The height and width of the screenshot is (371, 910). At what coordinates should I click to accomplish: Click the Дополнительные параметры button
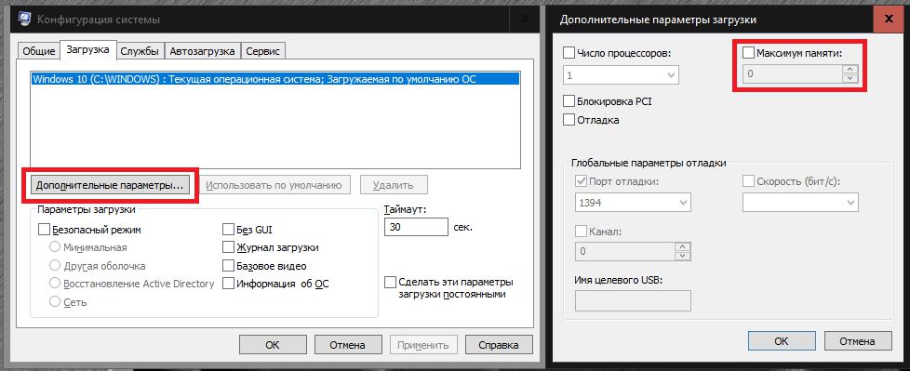[x=110, y=186]
